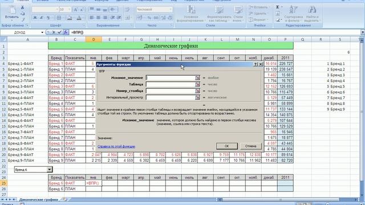The height and width of the screenshot is (205, 365).
Task: Open Conditional Formatting (Условное форматирование)
Action: (191, 14)
